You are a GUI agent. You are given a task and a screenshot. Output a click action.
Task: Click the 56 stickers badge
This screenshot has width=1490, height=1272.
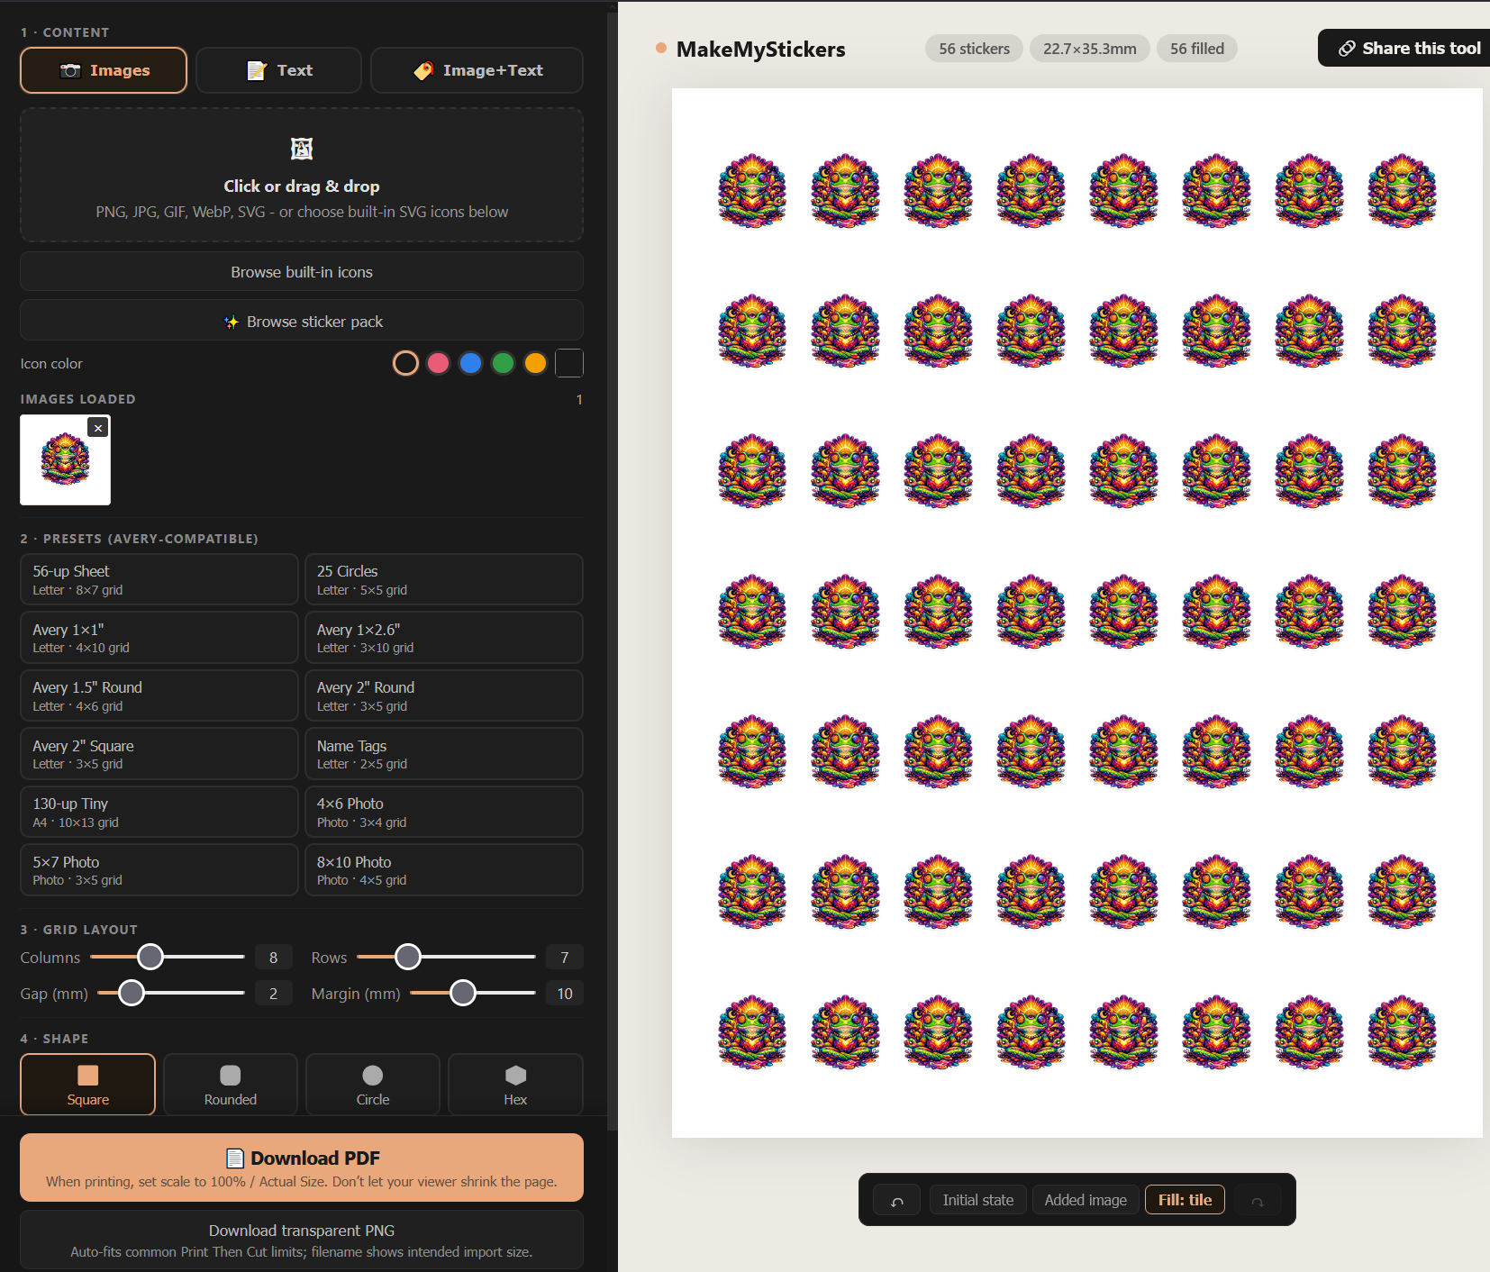974,49
